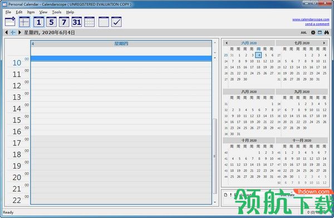334x218 pixels.
Task: Select the highlighted time slot above 10:00
Action: (x=121, y=58)
